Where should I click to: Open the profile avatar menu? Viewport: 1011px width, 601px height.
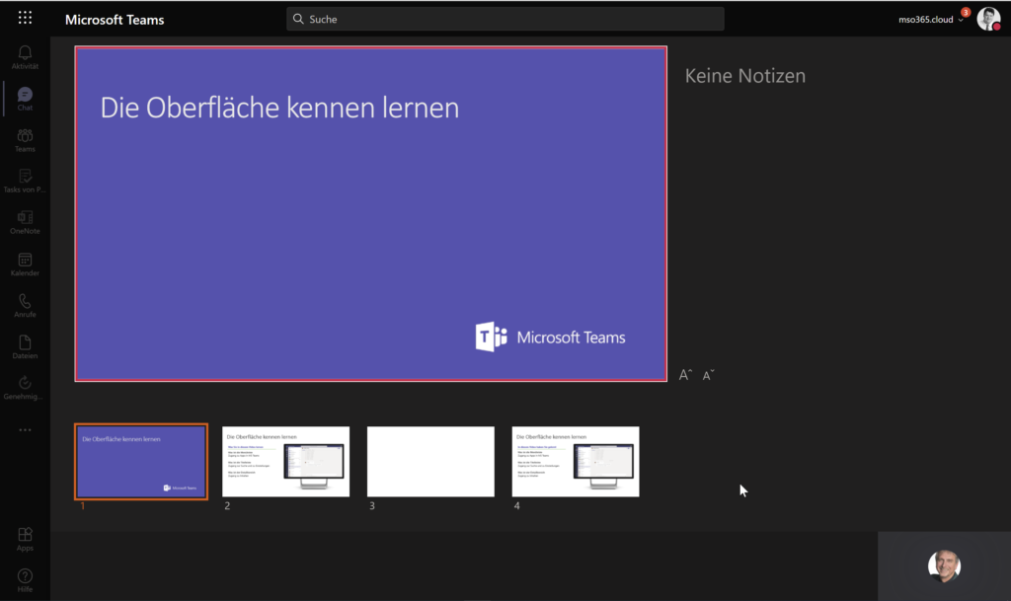click(x=988, y=19)
